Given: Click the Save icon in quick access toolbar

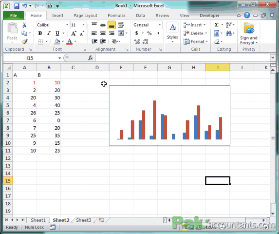Looking at the screenshot, I should [17, 6].
